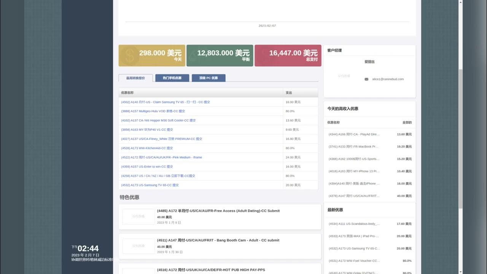Click the email alice1@ranewbud.com

(x=388, y=79)
